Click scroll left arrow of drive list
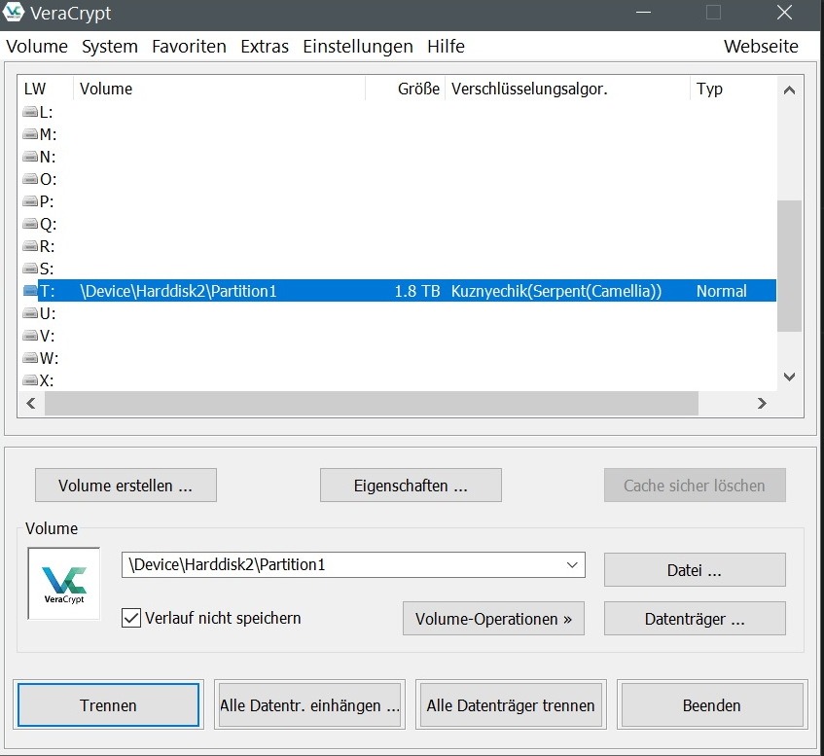 (x=31, y=404)
